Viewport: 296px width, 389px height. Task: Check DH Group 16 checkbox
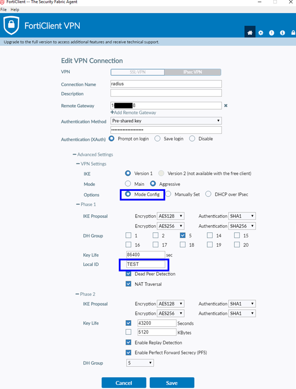click(128, 245)
